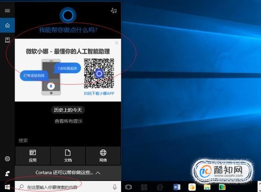The width and height of the screenshot is (261, 192).
Task: Search in 文档 category
Action: (x=68, y=156)
